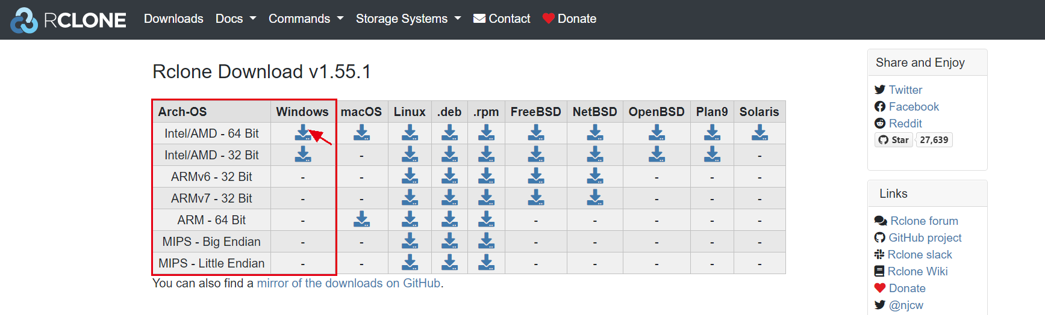The height and width of the screenshot is (315, 1045).
Task: Expand the Docs dropdown menu
Action: coord(236,19)
